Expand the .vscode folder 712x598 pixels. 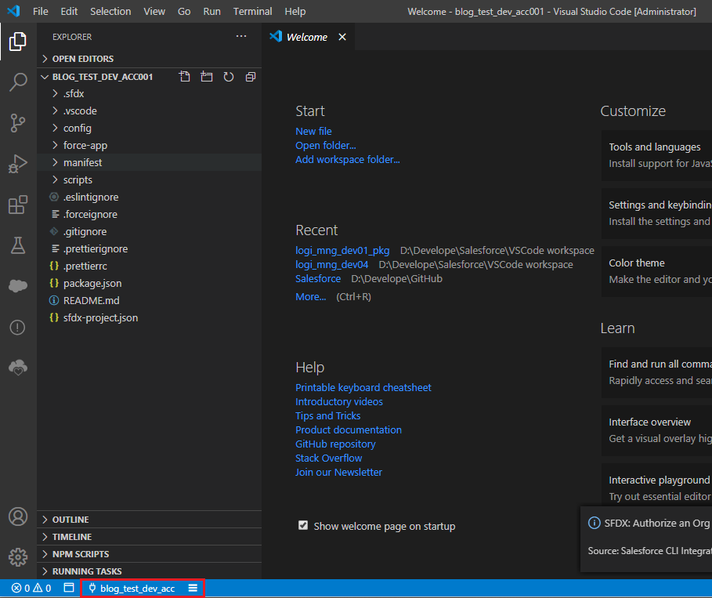149,111
